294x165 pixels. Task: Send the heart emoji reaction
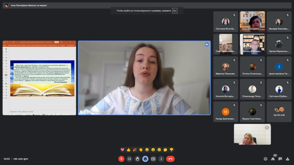[x=122, y=150]
